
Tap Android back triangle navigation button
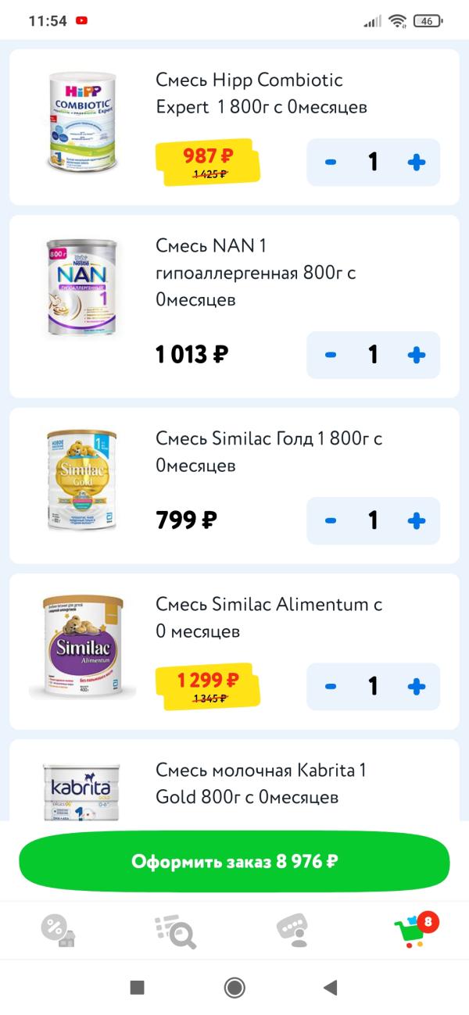coord(331,987)
